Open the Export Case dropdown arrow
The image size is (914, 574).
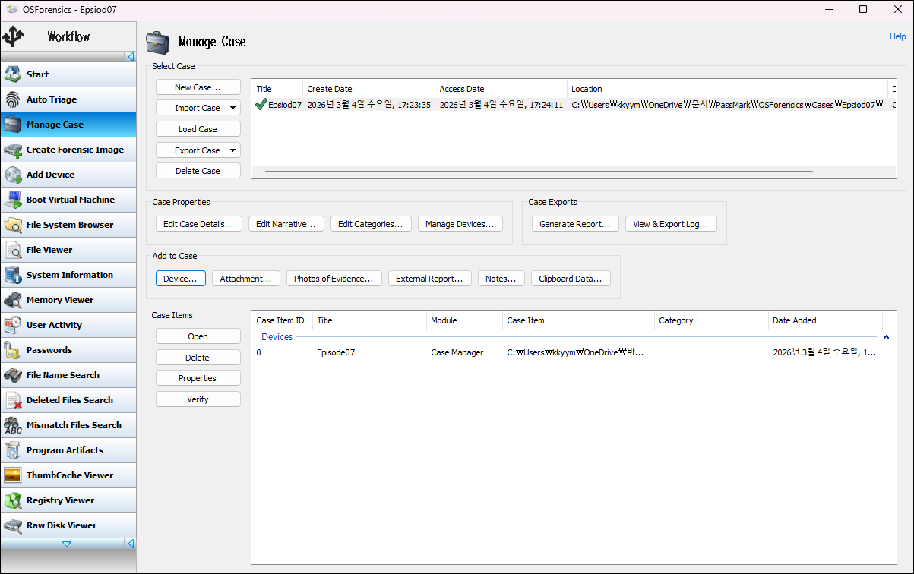coord(232,150)
